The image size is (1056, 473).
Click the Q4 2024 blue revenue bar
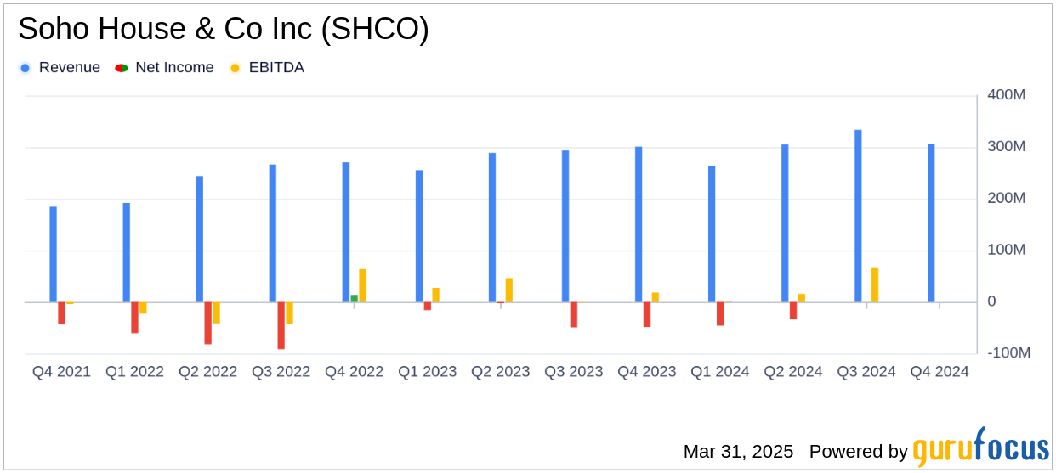[x=931, y=223]
